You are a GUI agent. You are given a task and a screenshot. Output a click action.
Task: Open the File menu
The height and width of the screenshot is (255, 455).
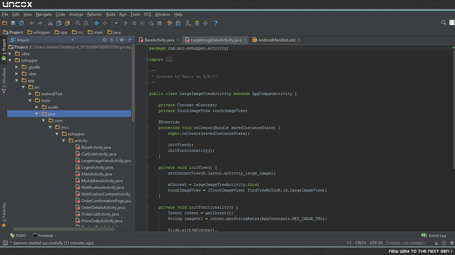[5, 14]
